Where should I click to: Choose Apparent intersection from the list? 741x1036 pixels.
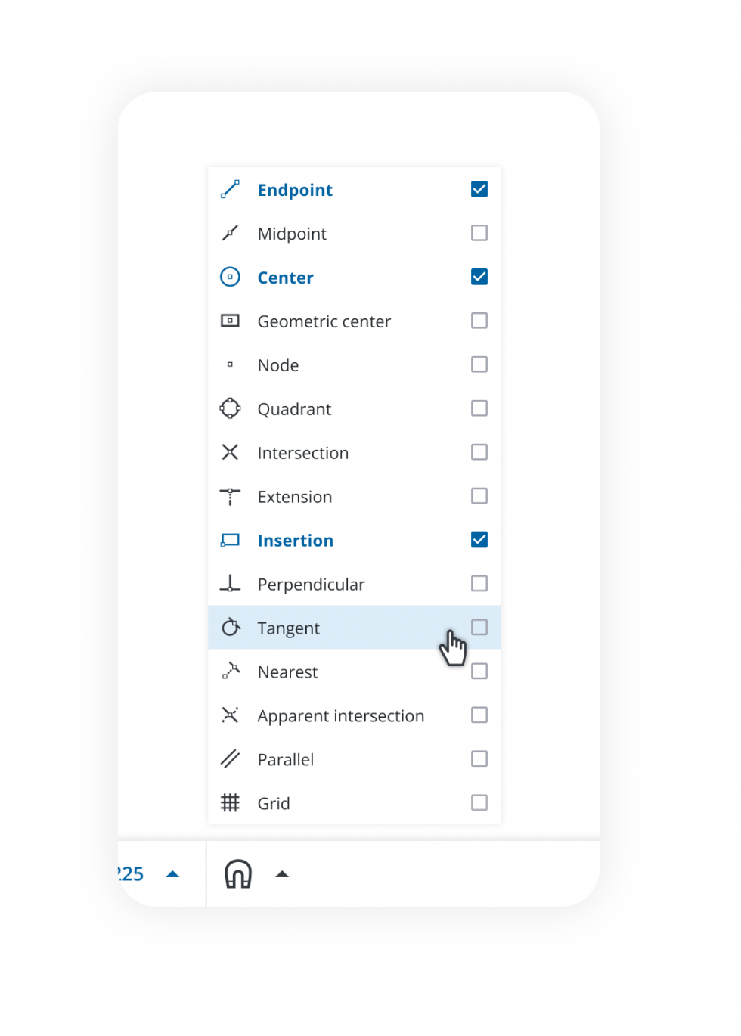coord(341,716)
